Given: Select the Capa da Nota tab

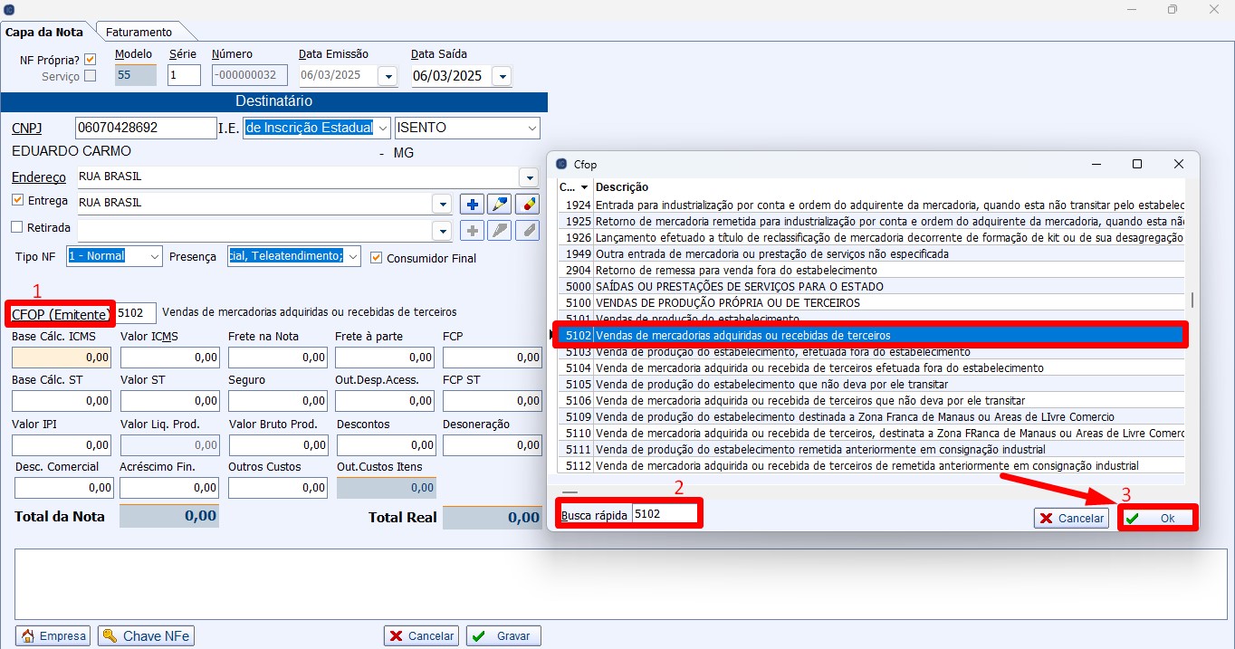Looking at the screenshot, I should point(45,32).
